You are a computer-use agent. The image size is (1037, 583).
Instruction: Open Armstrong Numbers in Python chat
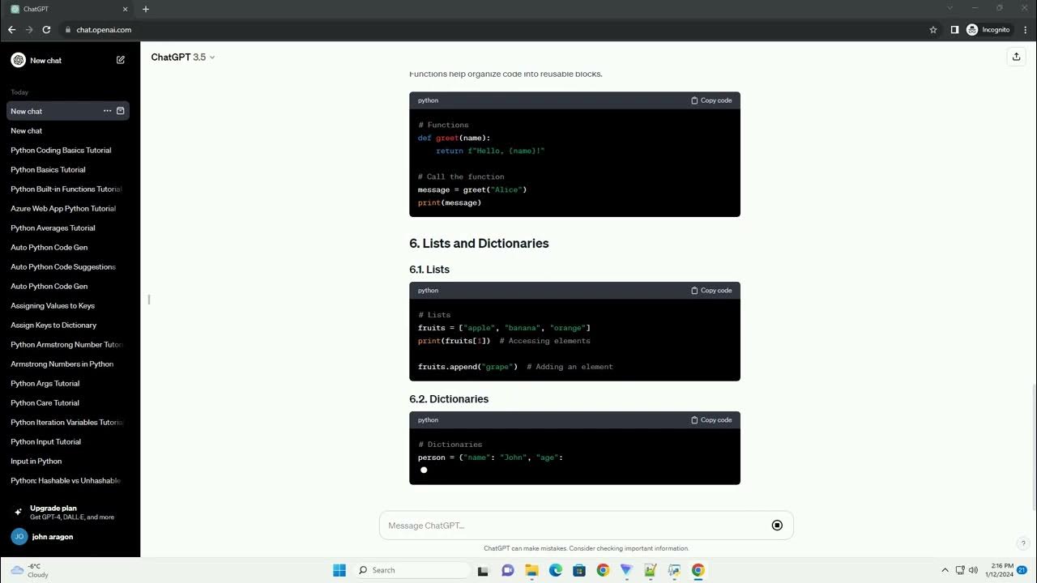pyautogui.click(x=68, y=364)
